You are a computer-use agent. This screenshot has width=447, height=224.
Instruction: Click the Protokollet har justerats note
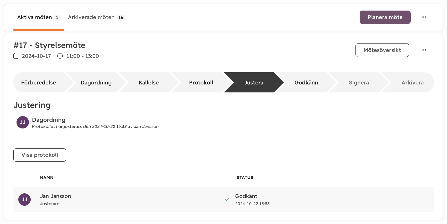pos(95,126)
